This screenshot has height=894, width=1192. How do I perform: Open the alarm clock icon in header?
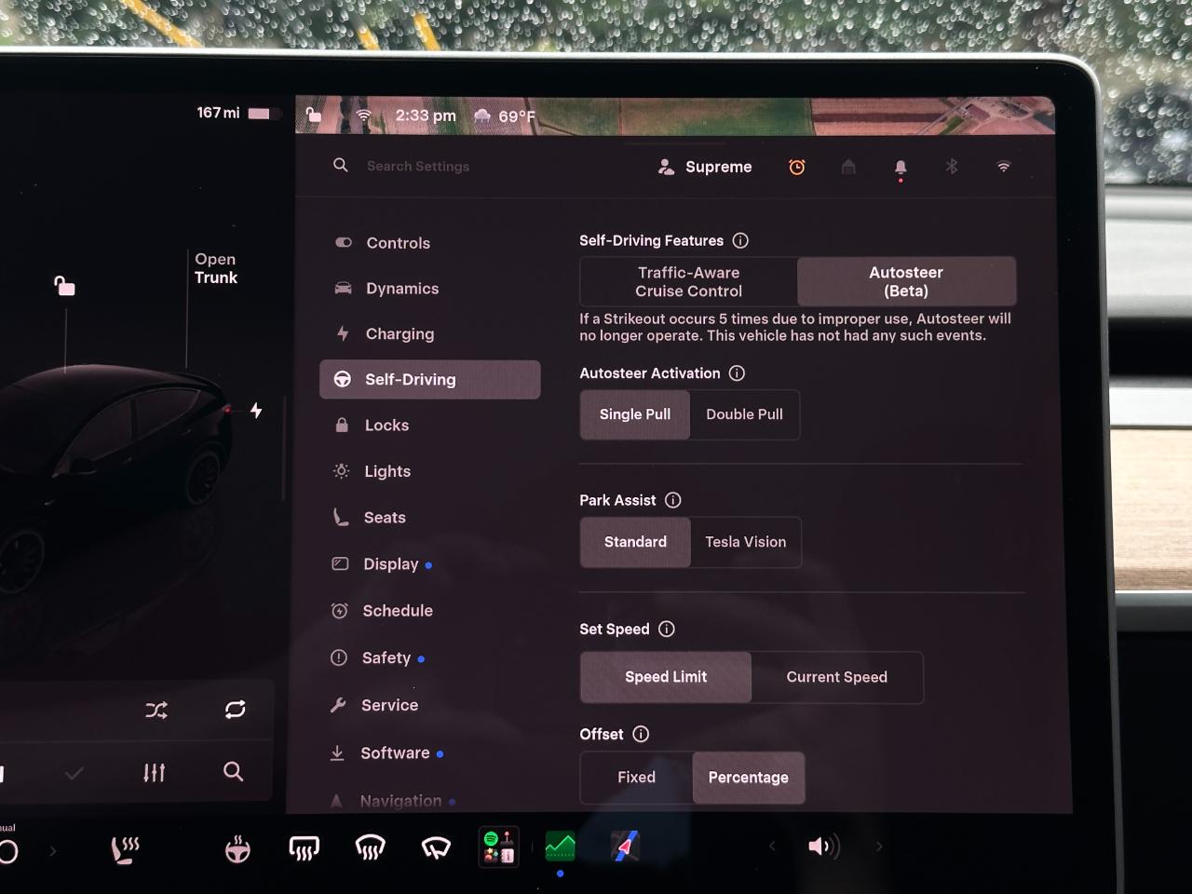(797, 167)
